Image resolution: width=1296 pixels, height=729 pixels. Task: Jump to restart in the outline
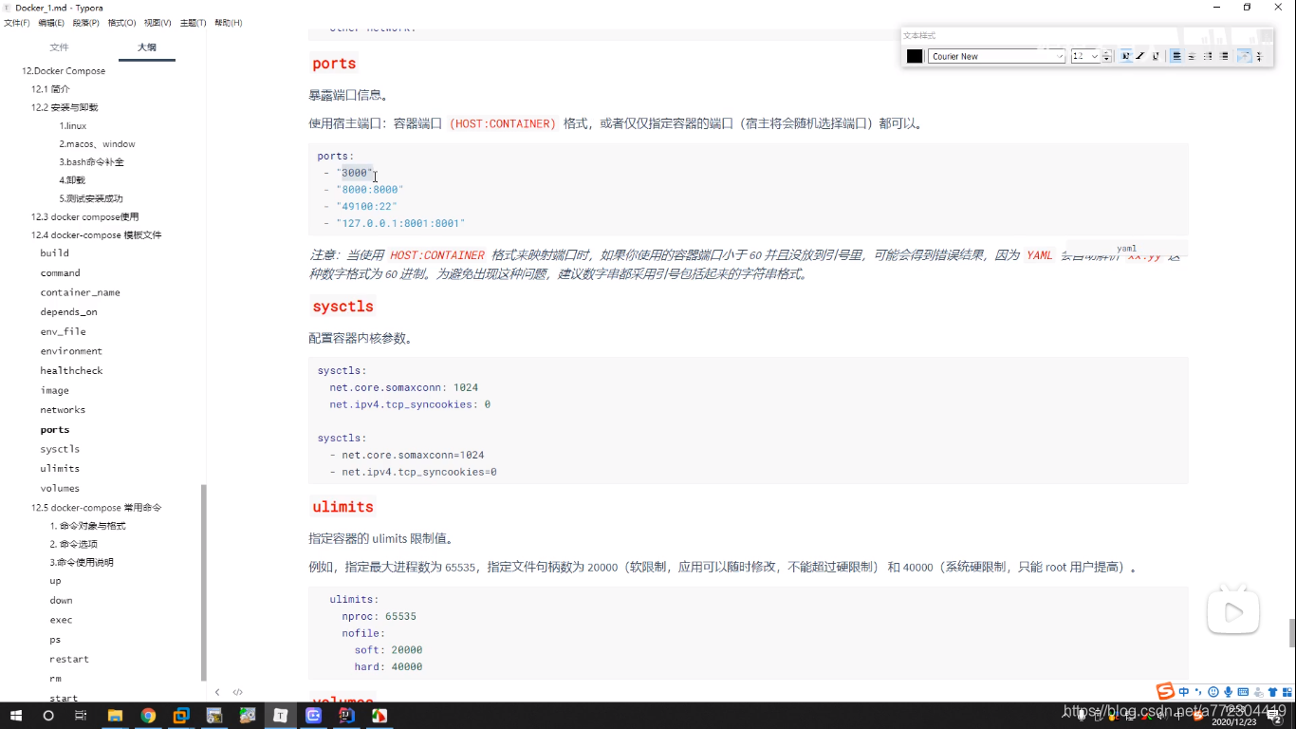tap(69, 660)
